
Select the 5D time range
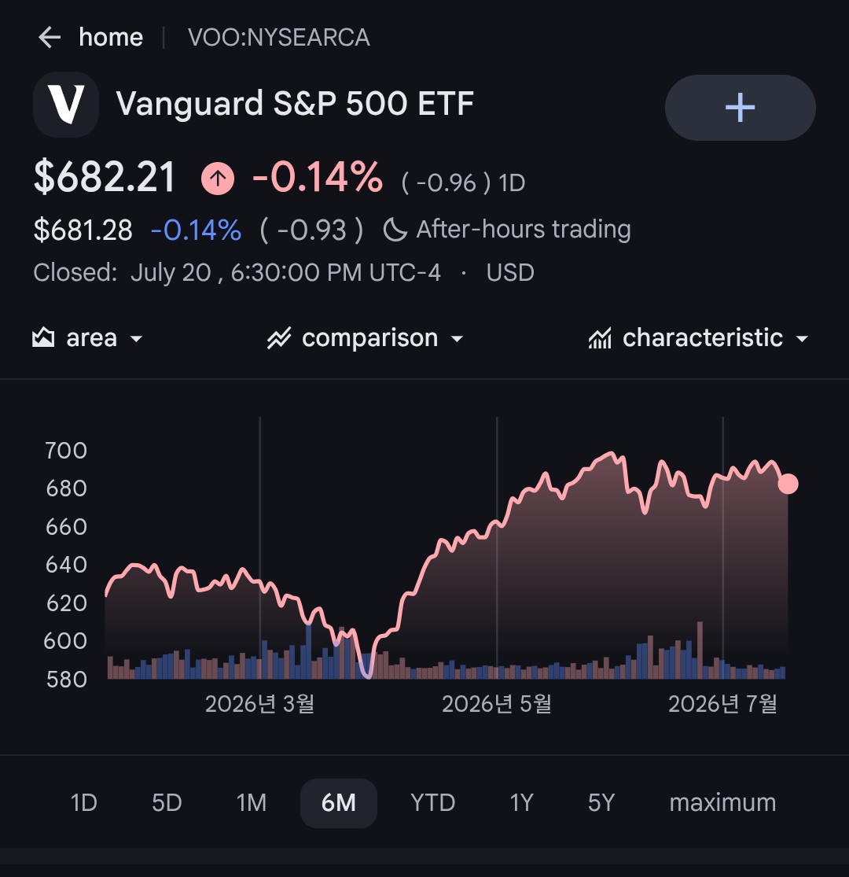pyautogui.click(x=167, y=802)
